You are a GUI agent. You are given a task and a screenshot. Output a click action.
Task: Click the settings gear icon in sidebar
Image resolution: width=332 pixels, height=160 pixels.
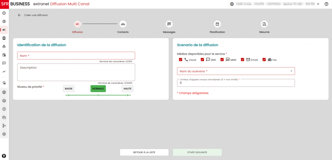4,134
